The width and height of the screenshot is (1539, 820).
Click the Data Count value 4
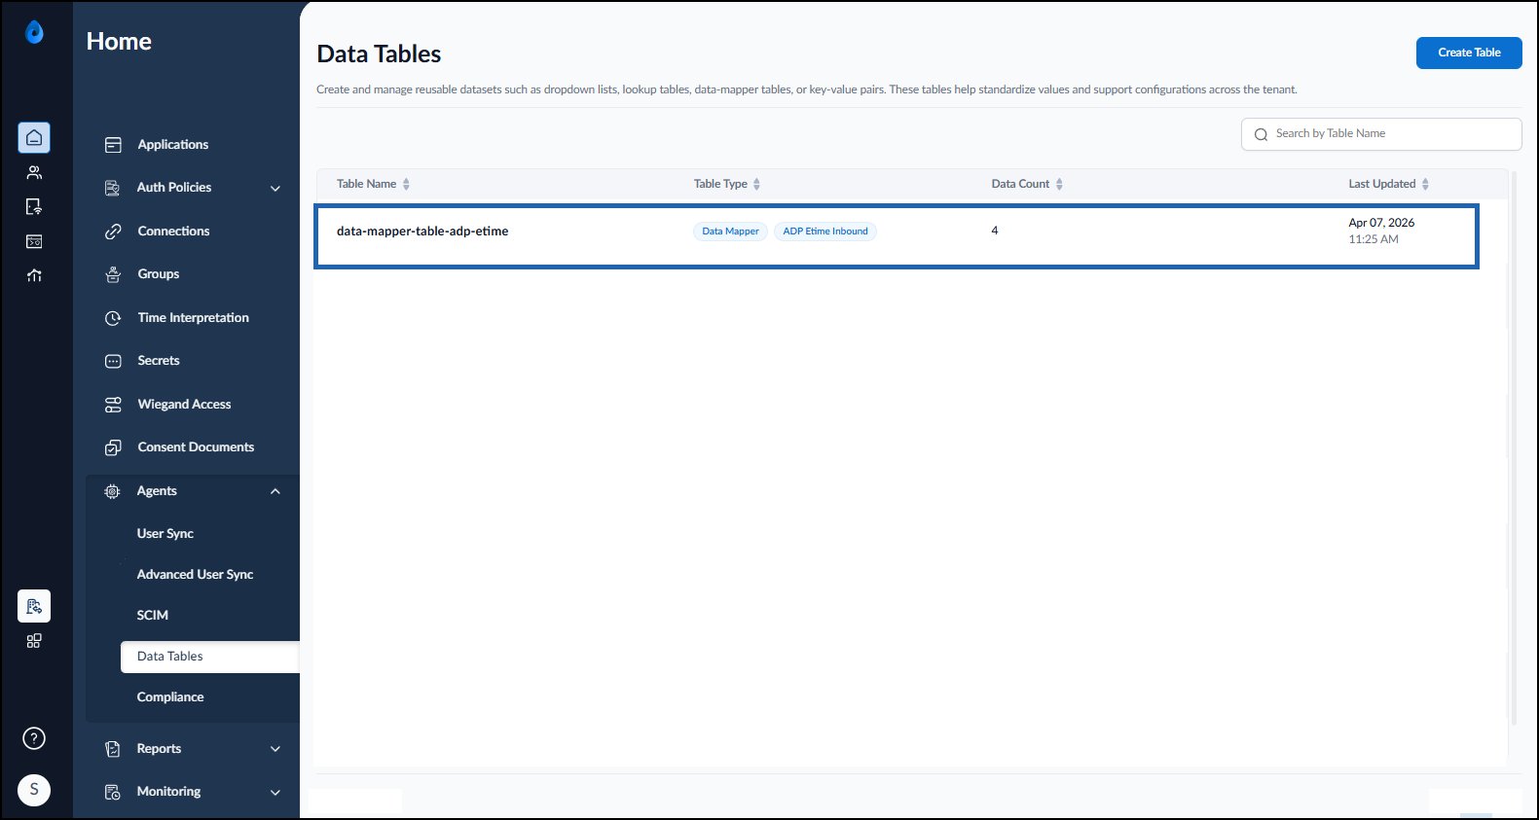point(995,231)
